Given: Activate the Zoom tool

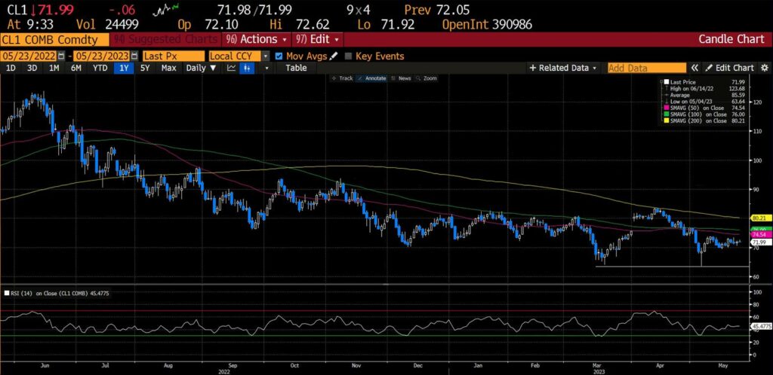Looking at the screenshot, I should coord(427,78).
